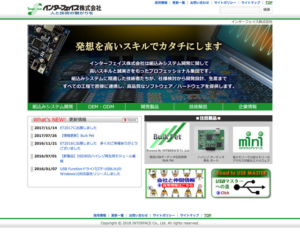Open 更新一覧 link in top header

179,3
